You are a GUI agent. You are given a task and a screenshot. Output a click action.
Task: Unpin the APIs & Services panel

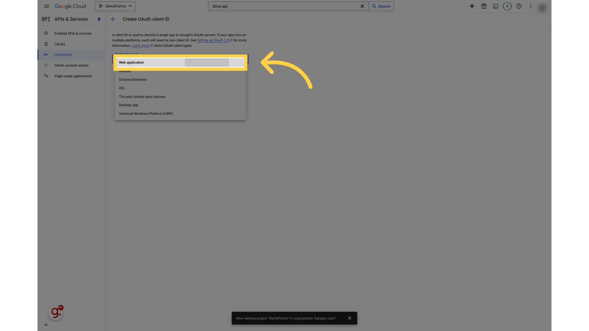click(x=99, y=19)
